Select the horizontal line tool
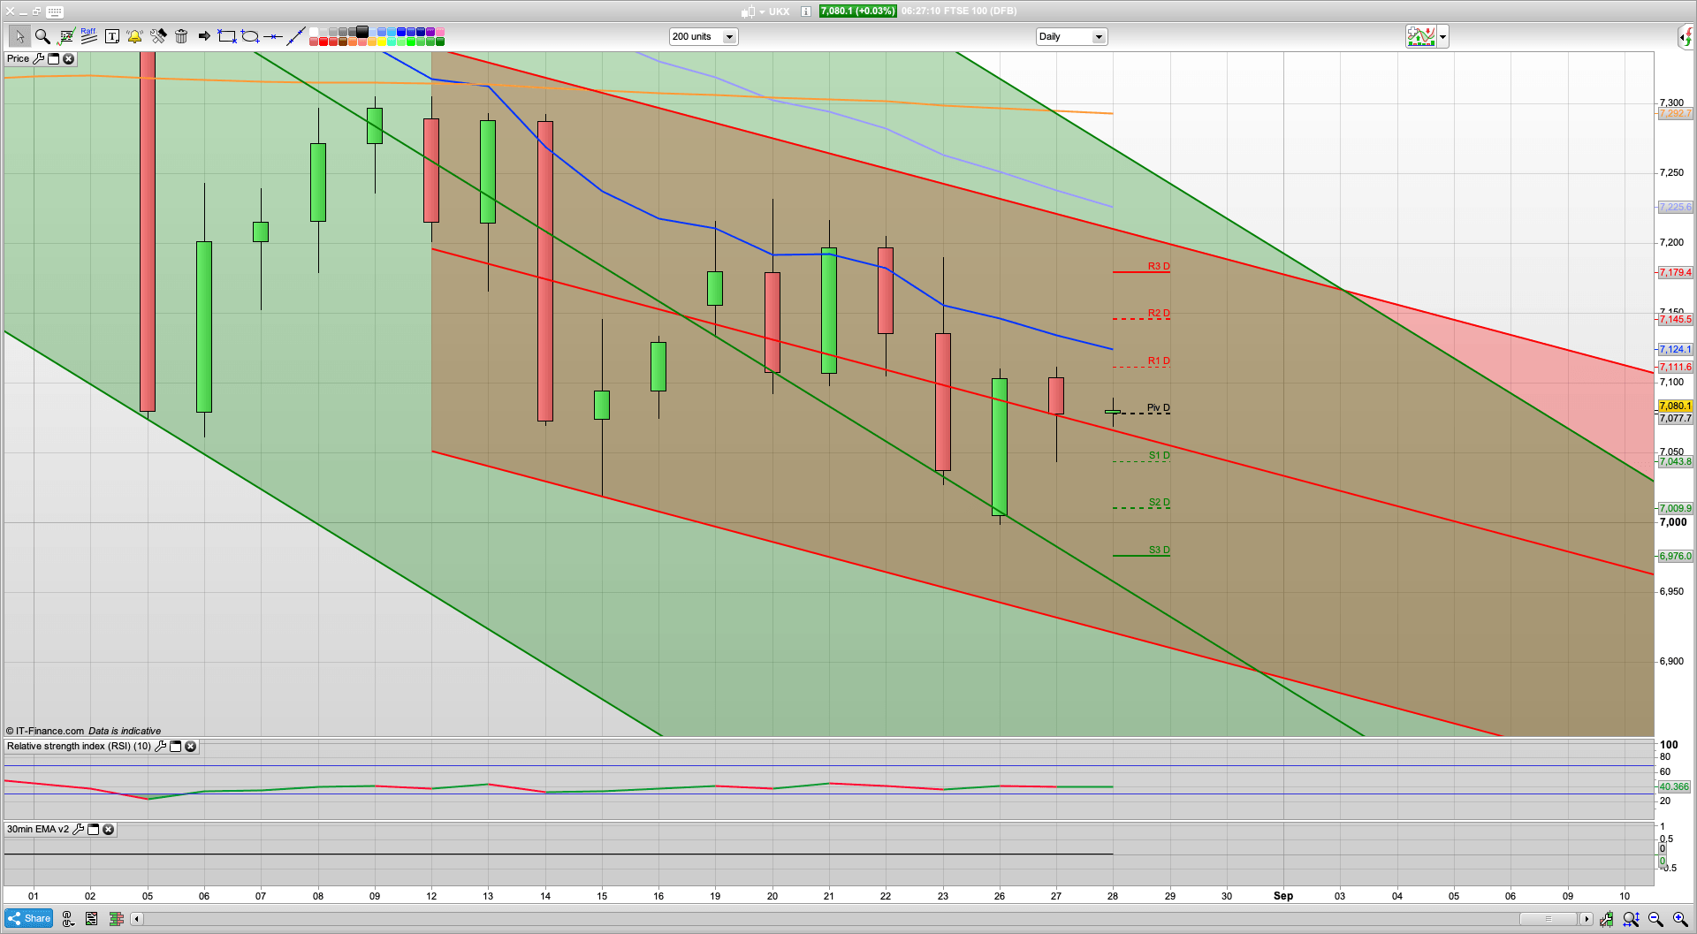 [273, 36]
